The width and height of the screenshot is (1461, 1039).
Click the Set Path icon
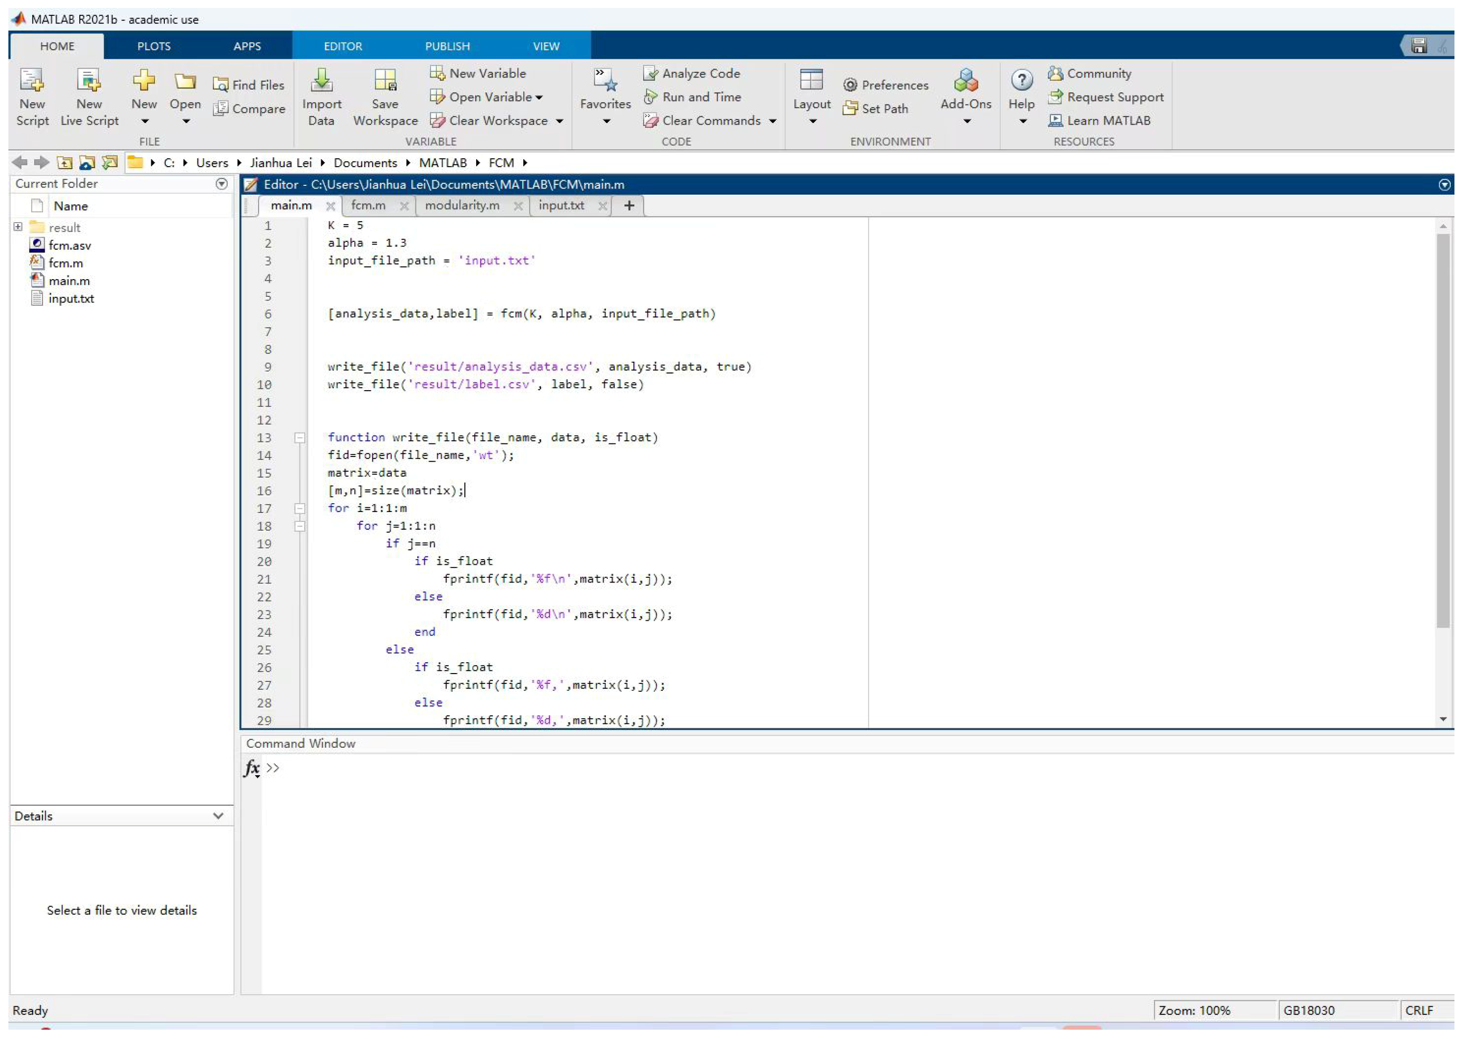(850, 109)
